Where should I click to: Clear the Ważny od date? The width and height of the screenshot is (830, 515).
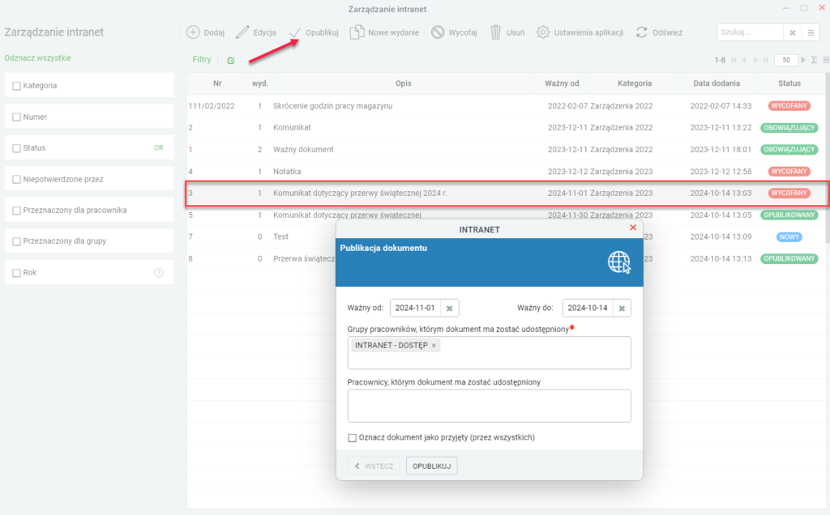[449, 309]
